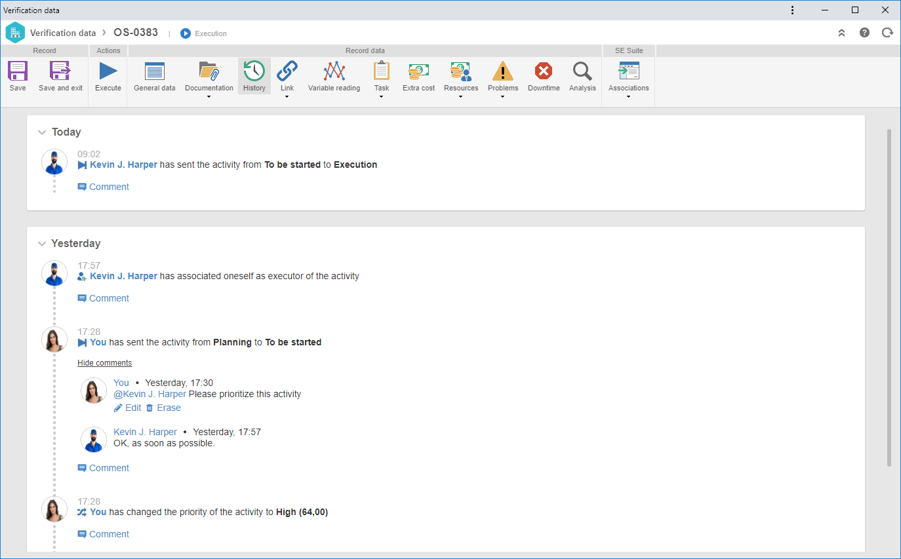Viewport: 901px width, 559px height.
Task: Click the vertical scrollbar thumb
Action: coord(889,298)
